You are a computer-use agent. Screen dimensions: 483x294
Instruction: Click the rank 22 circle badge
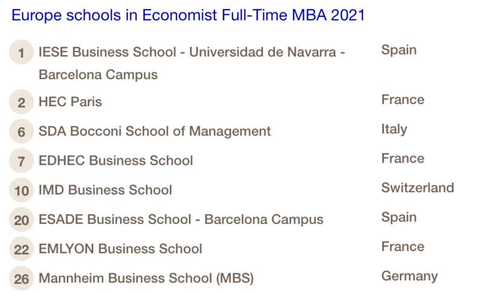21,249
